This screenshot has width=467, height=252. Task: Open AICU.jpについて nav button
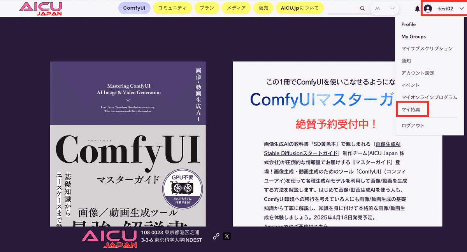300,8
